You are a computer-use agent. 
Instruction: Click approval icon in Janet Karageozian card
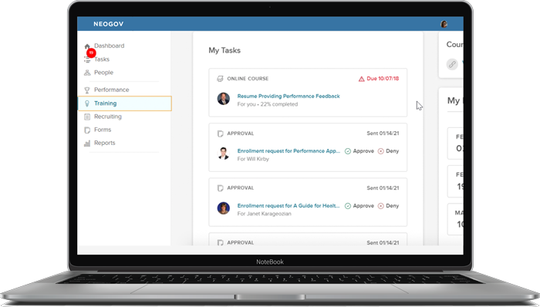[x=221, y=188]
